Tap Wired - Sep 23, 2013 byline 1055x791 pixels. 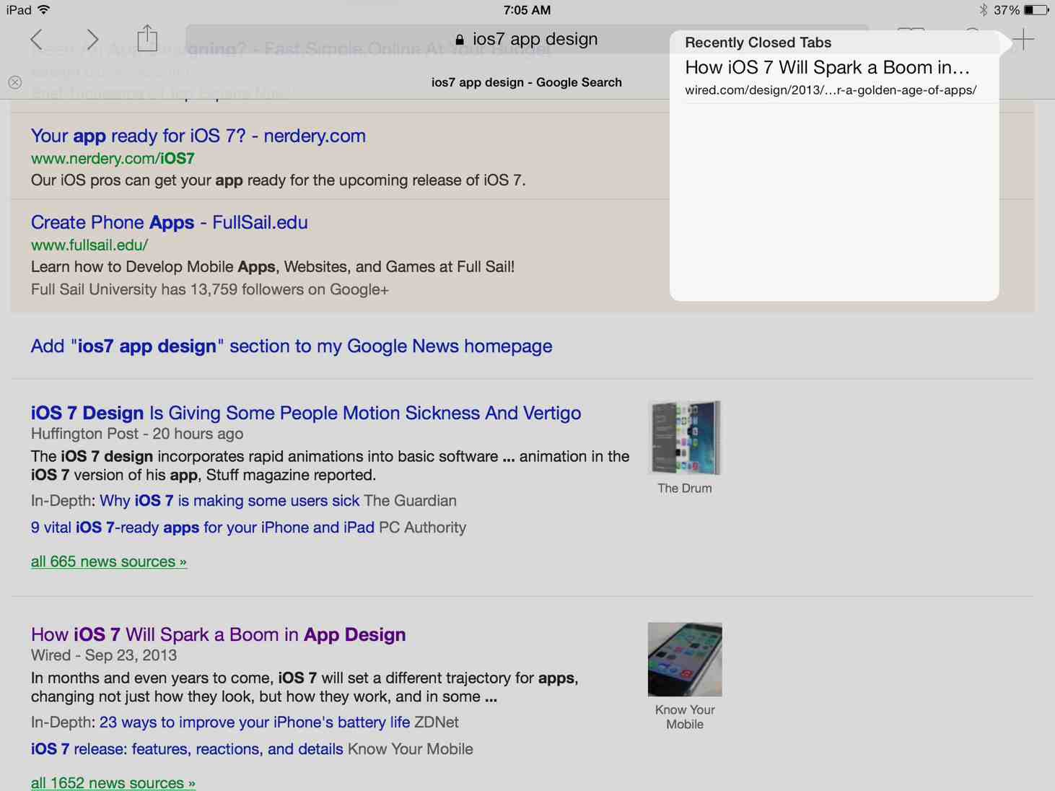click(104, 655)
